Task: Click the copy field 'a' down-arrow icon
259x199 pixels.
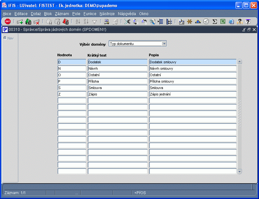Action: coord(136,22)
